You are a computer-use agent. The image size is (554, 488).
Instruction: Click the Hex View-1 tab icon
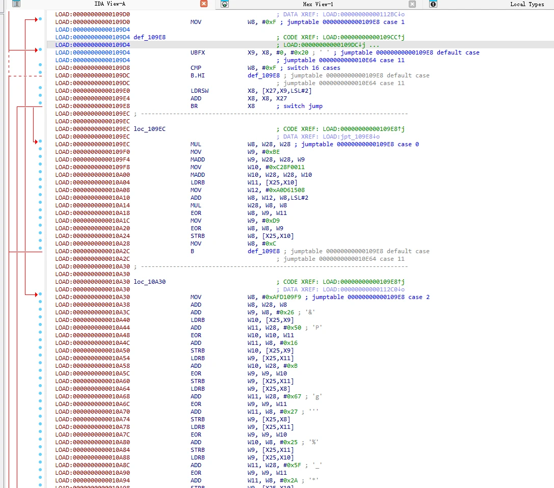pyautogui.click(x=224, y=4)
